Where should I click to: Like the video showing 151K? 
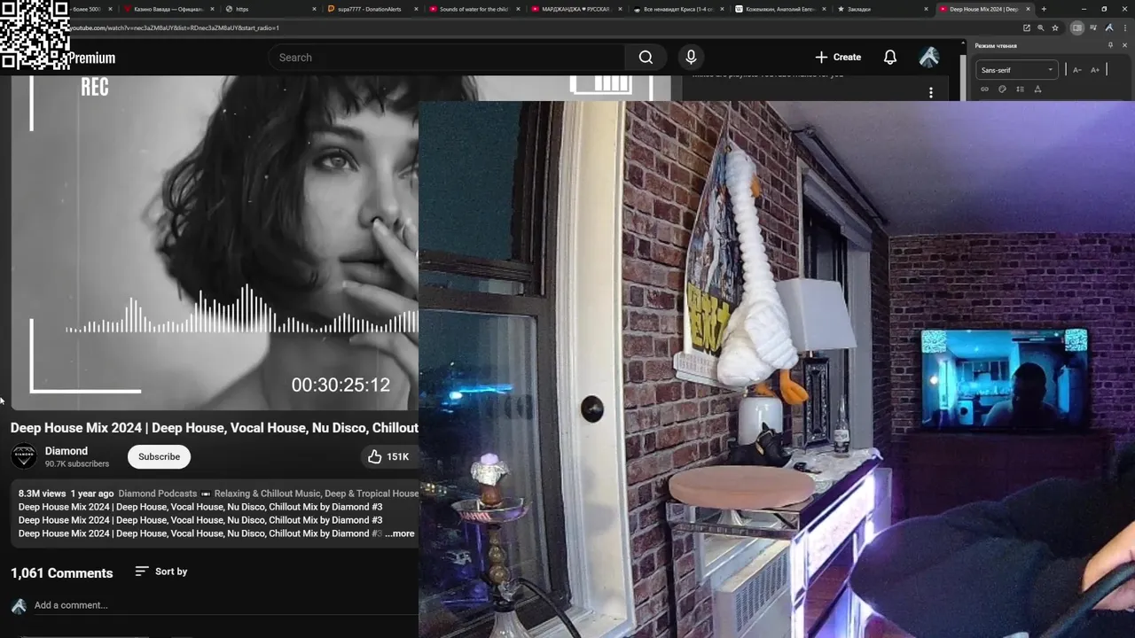pyautogui.click(x=388, y=456)
